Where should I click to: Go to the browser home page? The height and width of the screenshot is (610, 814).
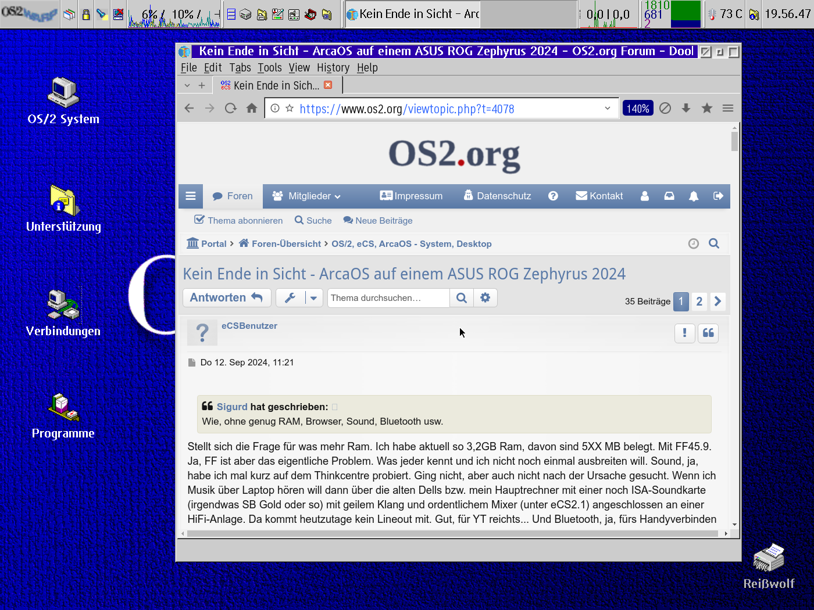pos(252,108)
